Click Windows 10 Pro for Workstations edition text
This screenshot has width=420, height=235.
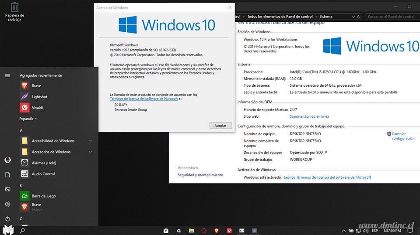click(270, 39)
